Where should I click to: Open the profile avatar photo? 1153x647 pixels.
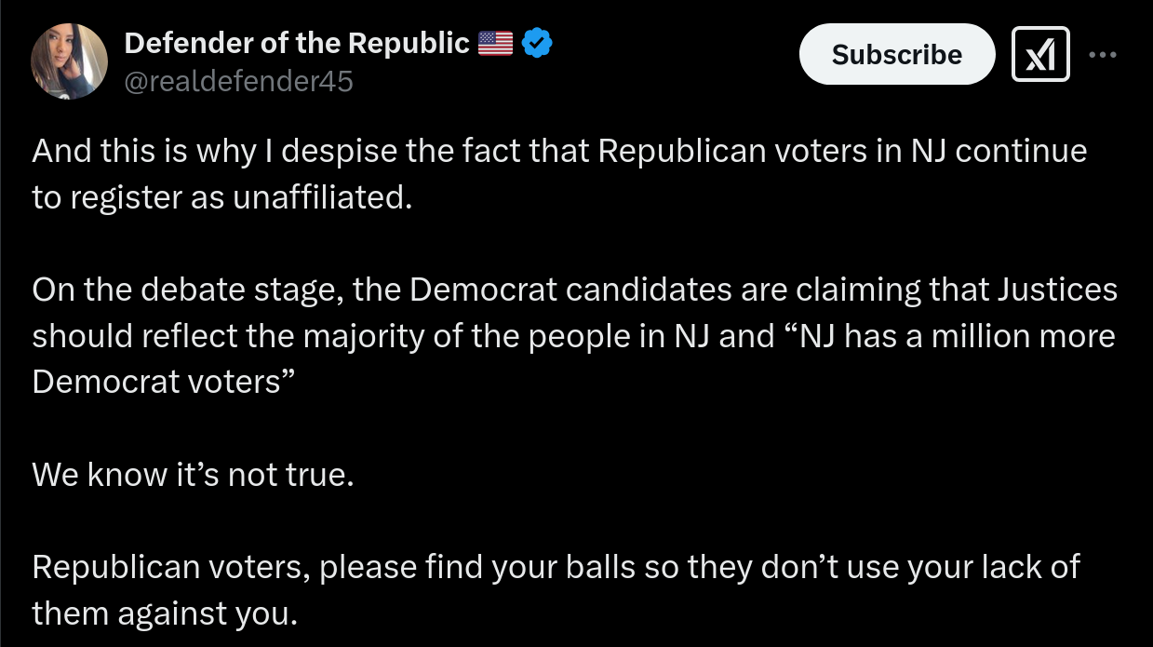click(69, 61)
